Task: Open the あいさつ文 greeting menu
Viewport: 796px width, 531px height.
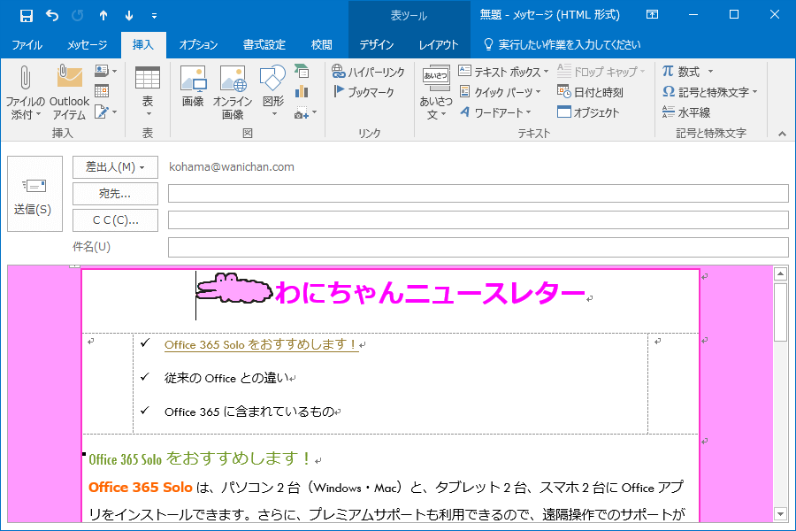Action: (x=435, y=92)
